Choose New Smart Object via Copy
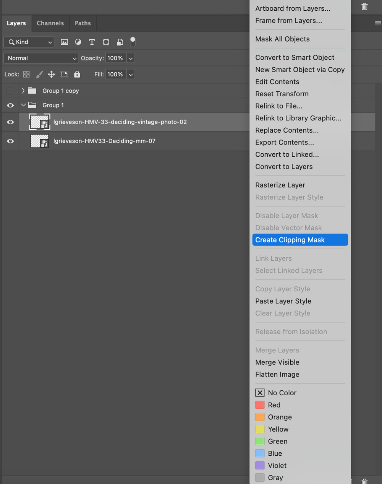Viewport: 382px width, 484px height. coord(300,70)
